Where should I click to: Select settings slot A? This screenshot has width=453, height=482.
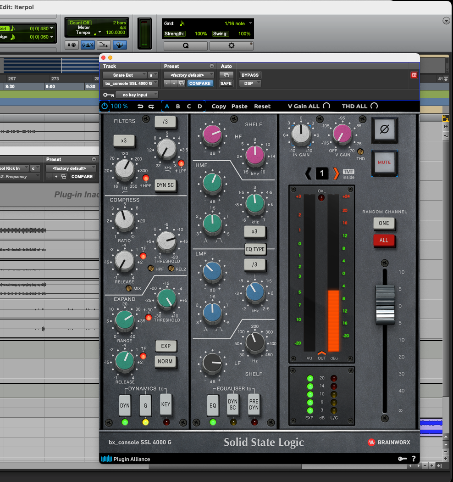(x=167, y=106)
